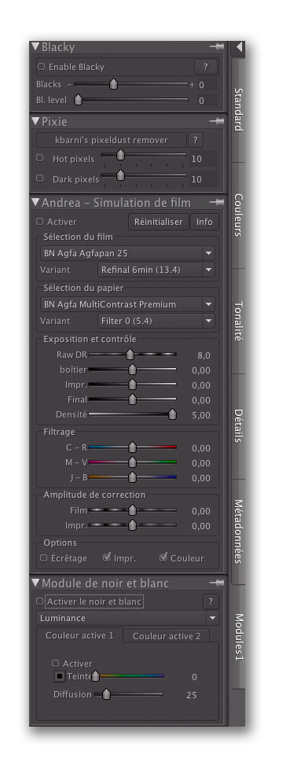
Task: Pin the Module de noir et blanc panel
Action: [216, 583]
